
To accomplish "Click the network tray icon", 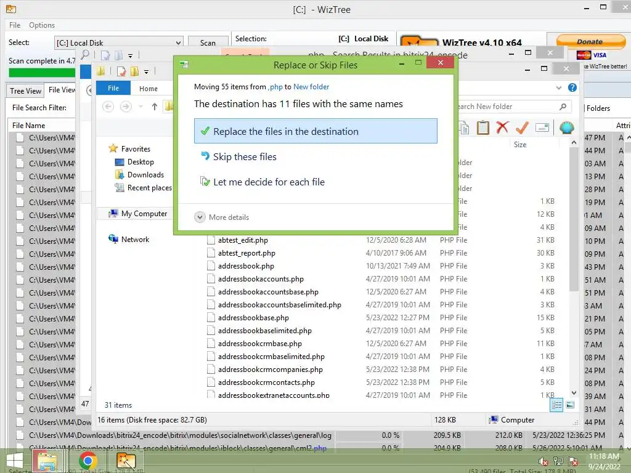I will tap(558, 461).
